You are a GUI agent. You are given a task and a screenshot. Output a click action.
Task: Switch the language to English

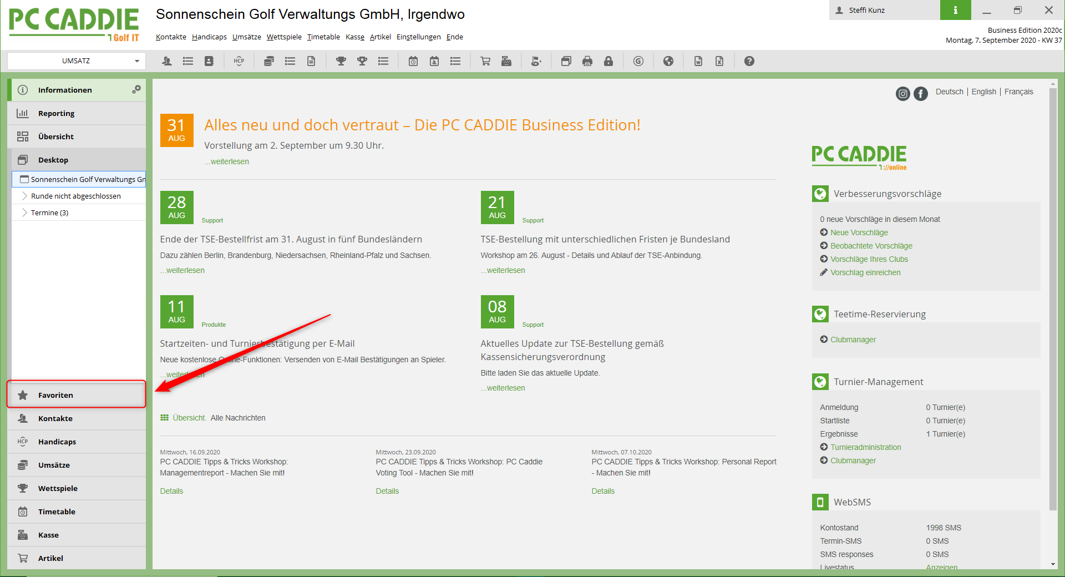(983, 92)
